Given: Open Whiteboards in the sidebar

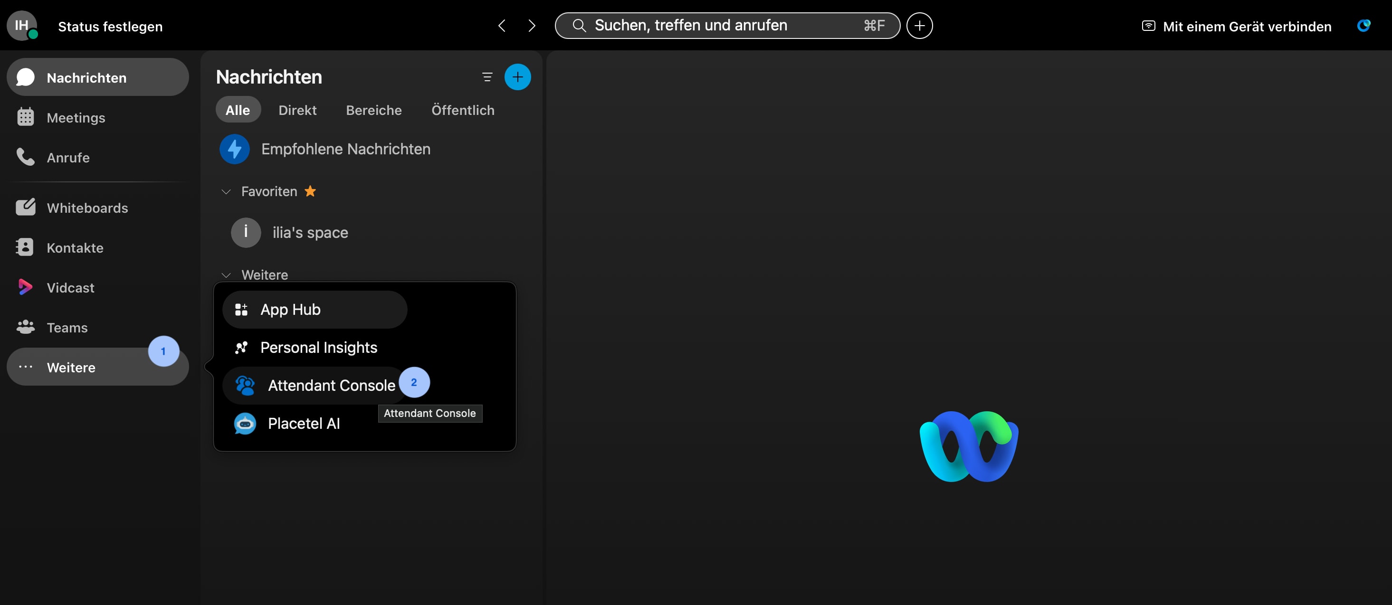Looking at the screenshot, I should (x=87, y=208).
